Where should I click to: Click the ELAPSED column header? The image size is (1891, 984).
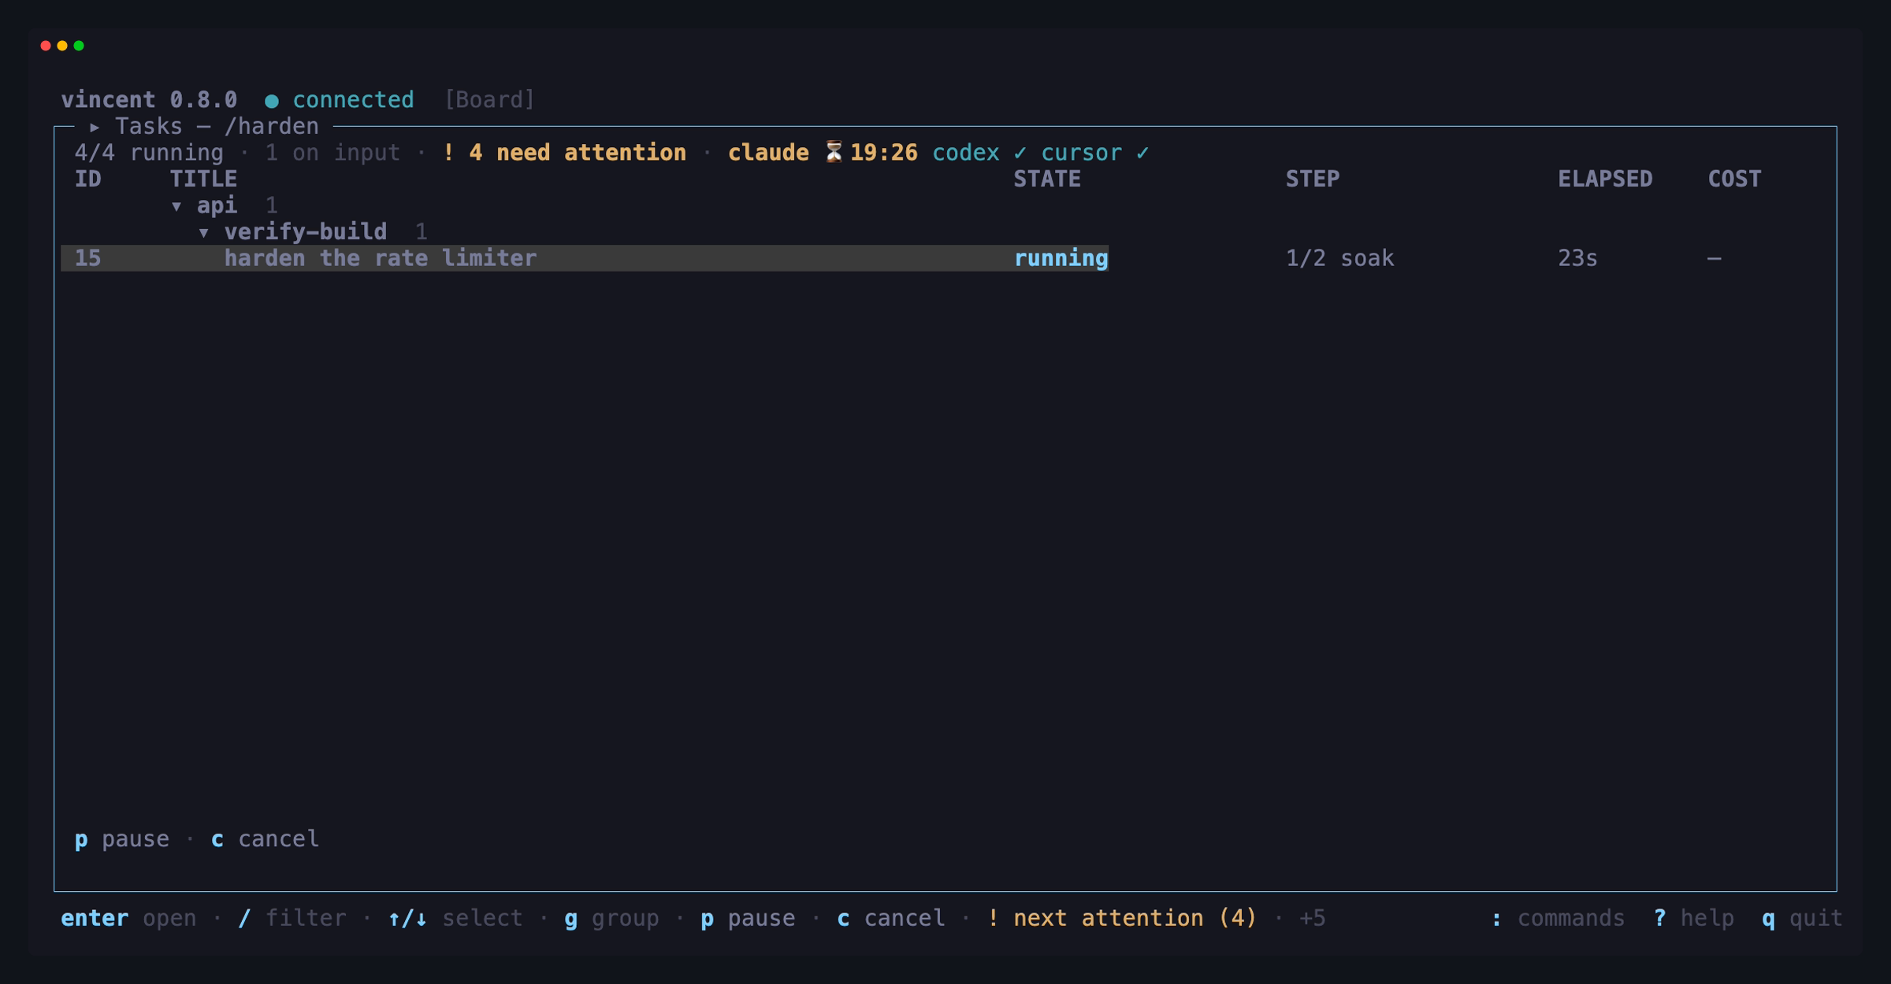pyautogui.click(x=1605, y=179)
